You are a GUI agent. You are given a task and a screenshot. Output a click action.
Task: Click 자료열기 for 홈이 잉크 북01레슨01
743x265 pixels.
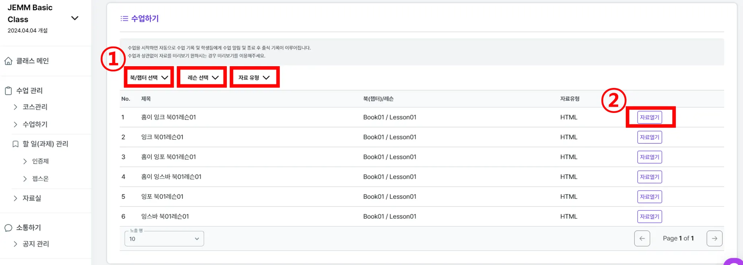coord(650,117)
